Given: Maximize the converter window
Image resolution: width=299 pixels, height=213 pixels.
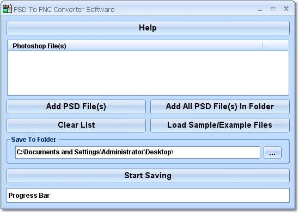Looking at the screenshot, I should coord(273,9).
